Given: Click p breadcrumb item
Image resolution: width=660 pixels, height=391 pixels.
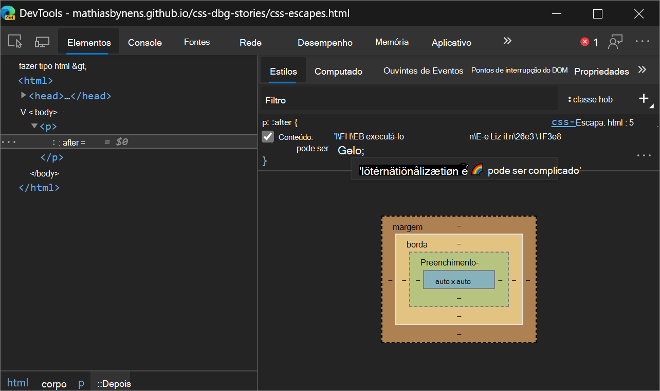Looking at the screenshot, I should tap(81, 383).
